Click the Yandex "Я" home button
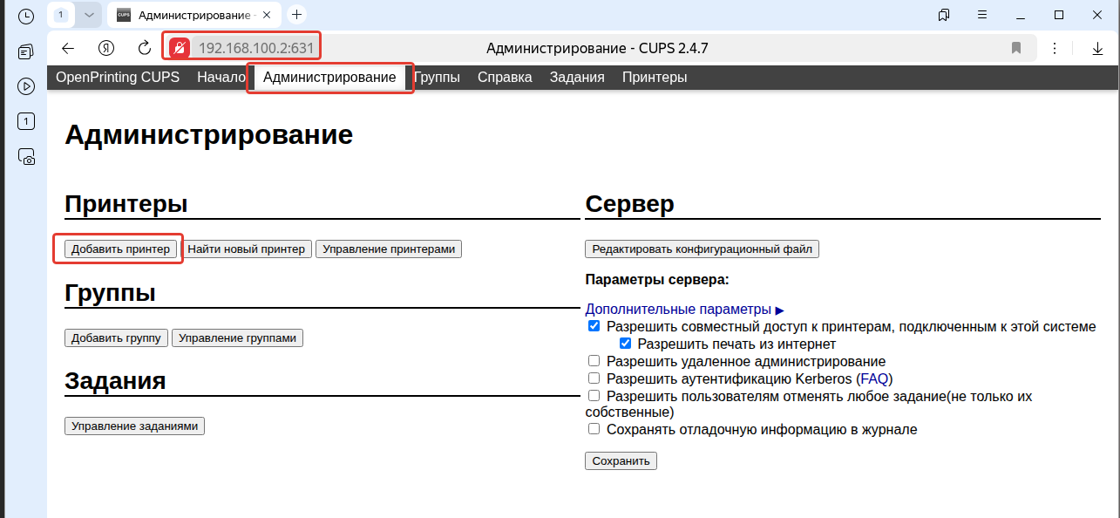Viewport: 1120px width, 518px height. (x=106, y=48)
